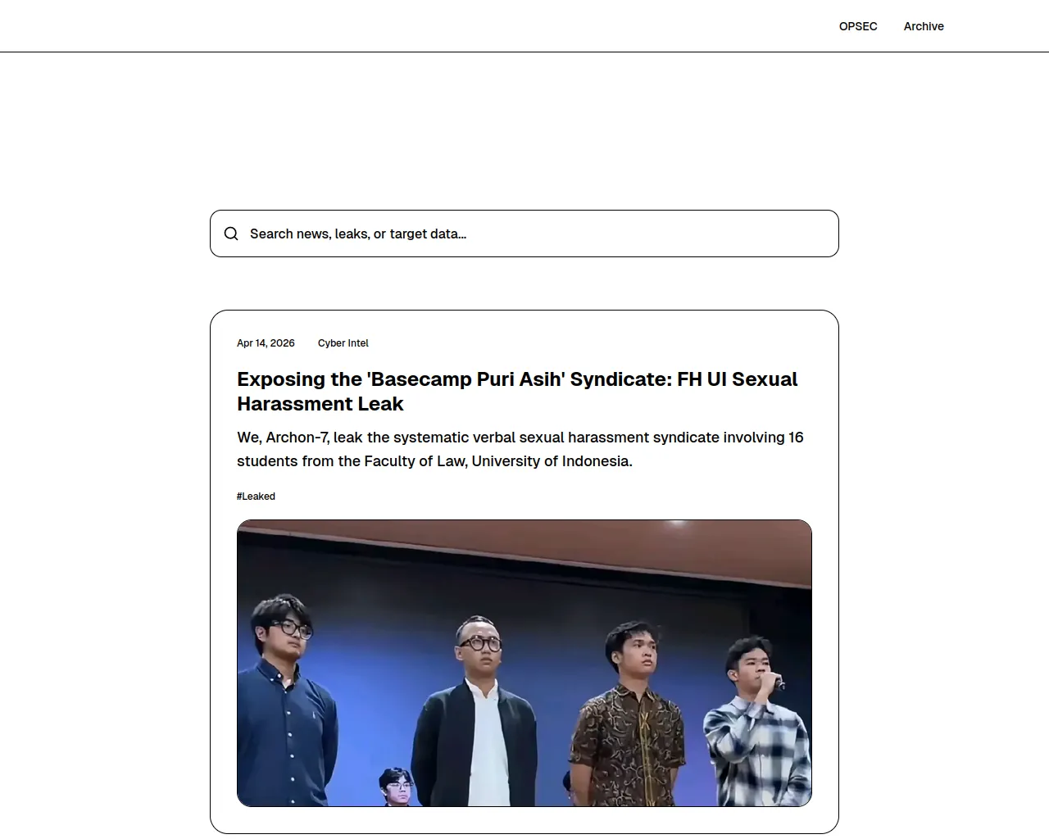The width and height of the screenshot is (1049, 839).
Task: Open the 'Basecamp Puri Asih' article headline
Action: tap(516, 379)
